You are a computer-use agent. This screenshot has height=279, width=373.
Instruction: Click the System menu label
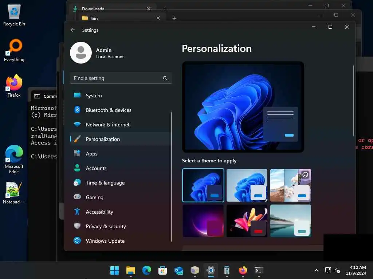click(x=94, y=96)
